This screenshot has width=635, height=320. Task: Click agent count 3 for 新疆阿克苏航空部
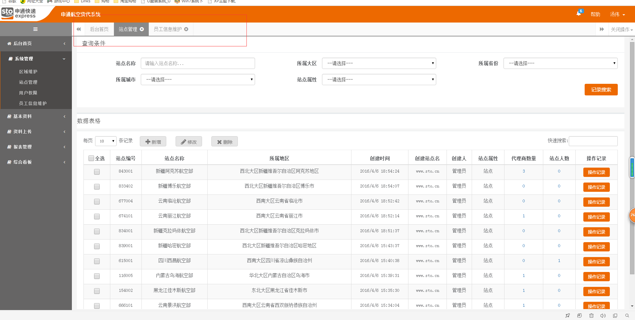tap(524, 171)
